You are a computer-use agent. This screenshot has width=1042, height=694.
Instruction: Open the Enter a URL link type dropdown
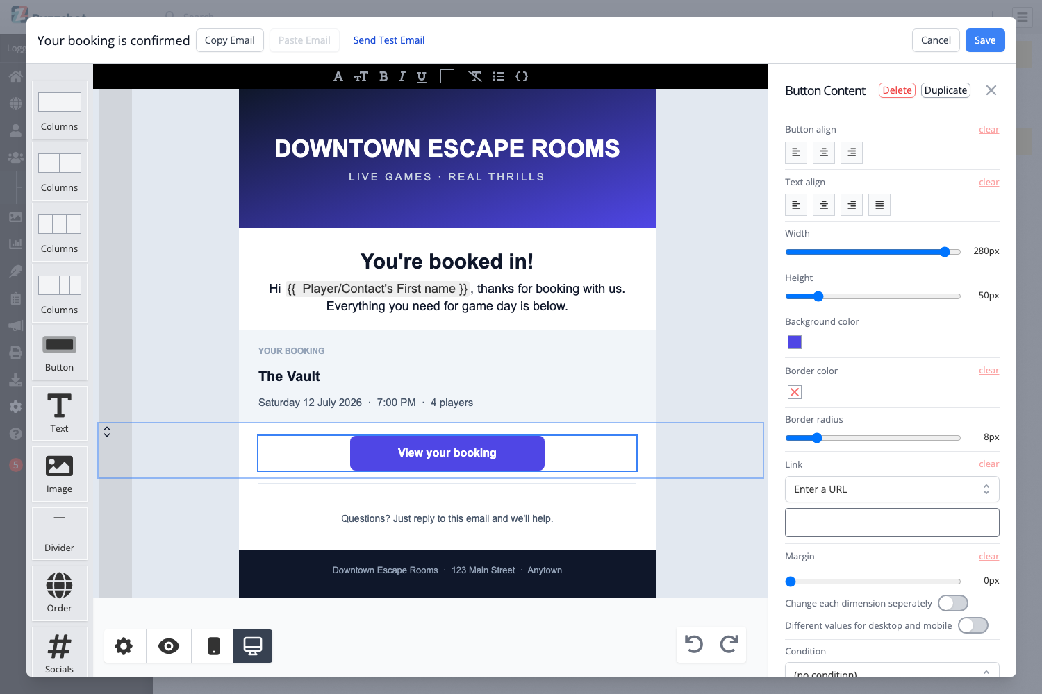click(892, 489)
